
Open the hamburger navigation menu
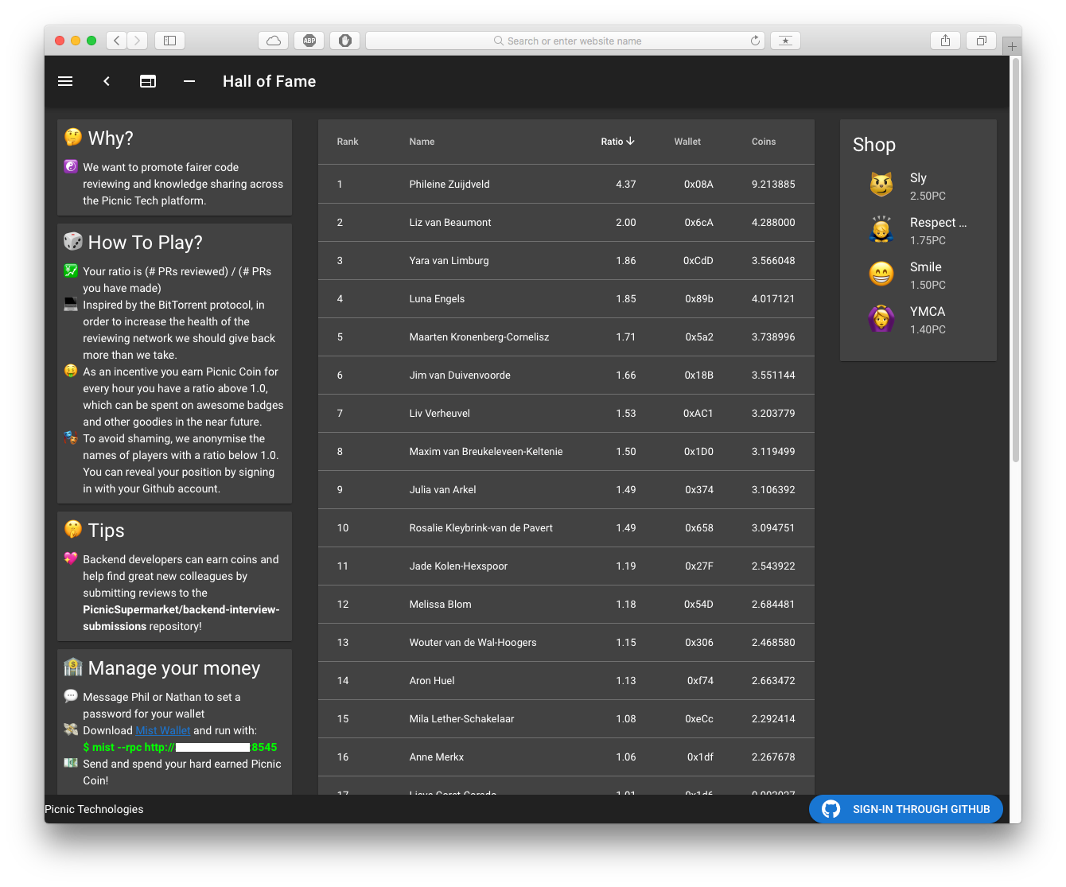(64, 81)
